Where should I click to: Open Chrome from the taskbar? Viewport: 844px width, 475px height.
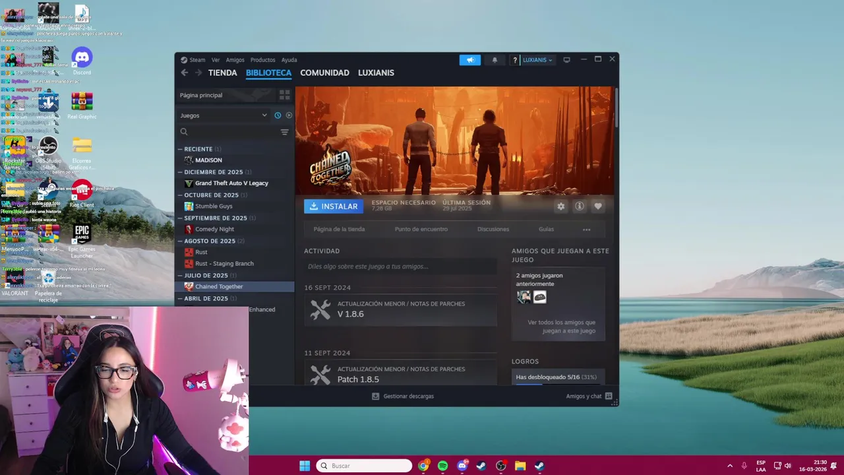click(423, 466)
